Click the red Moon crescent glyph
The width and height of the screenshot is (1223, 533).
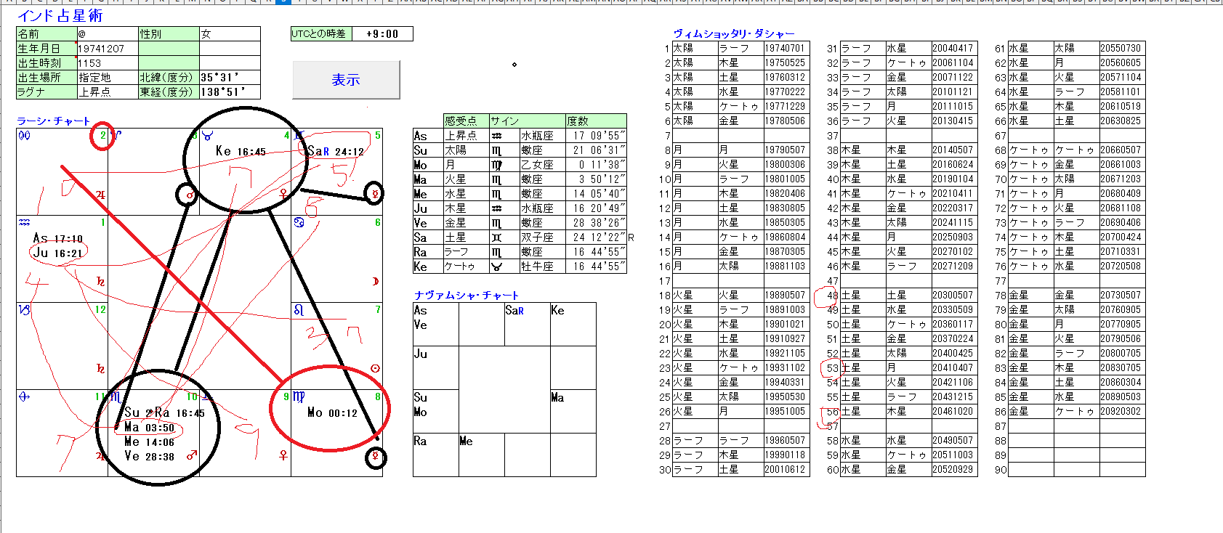tap(375, 281)
